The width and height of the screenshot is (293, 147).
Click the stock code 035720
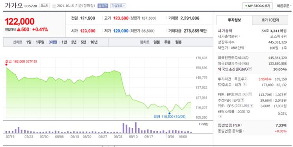(x=31, y=6)
